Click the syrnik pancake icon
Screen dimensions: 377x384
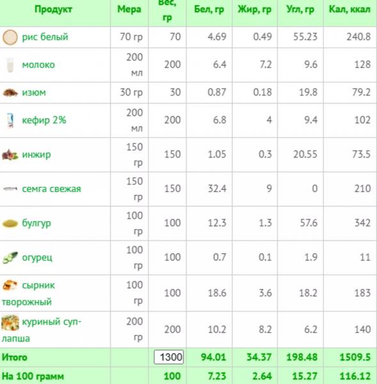click(10, 285)
